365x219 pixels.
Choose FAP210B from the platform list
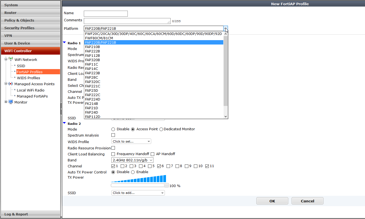coord(154,47)
